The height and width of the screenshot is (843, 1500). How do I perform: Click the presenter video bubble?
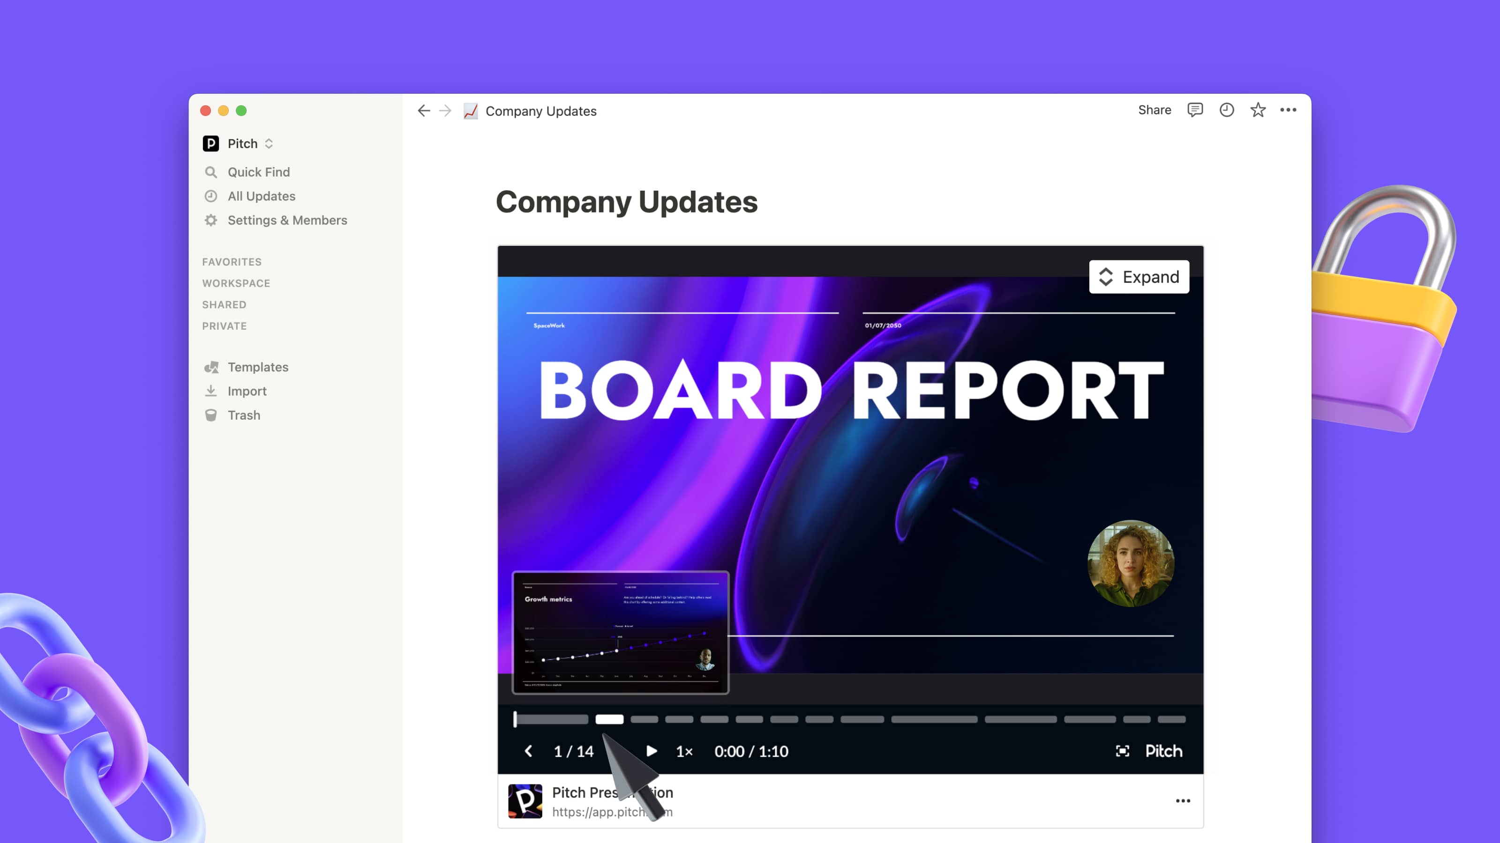(x=1131, y=564)
